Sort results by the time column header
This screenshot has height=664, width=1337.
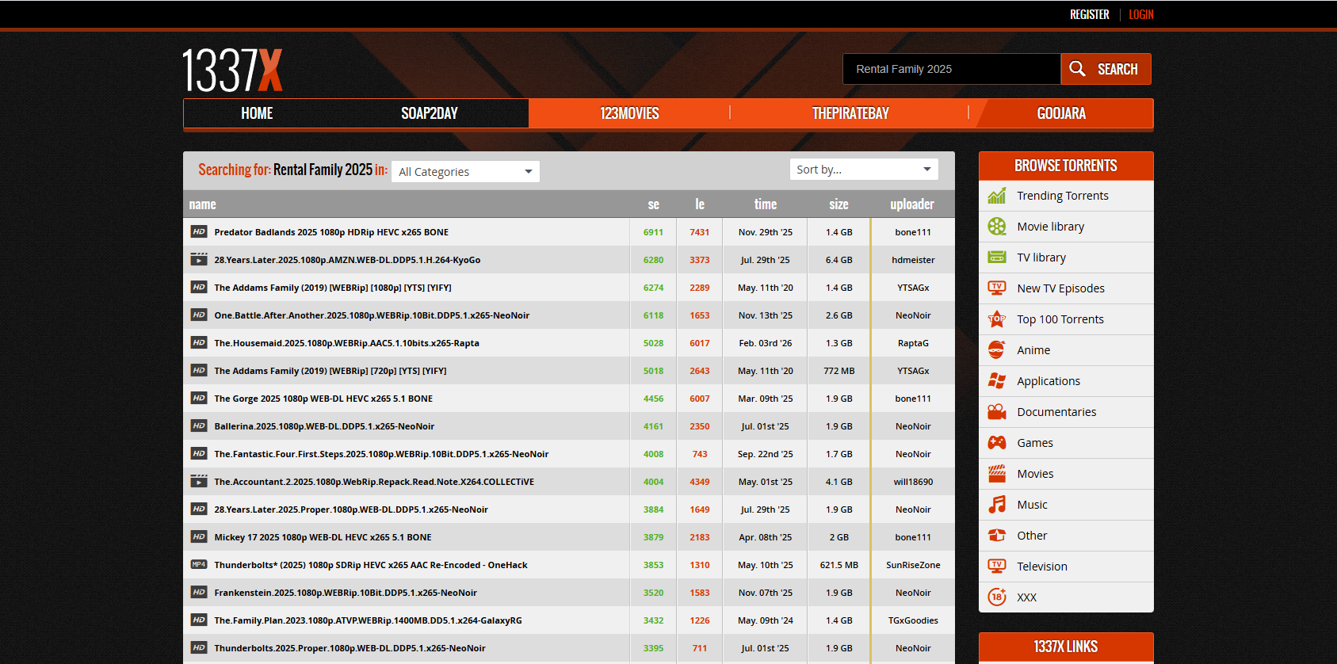[766, 204]
